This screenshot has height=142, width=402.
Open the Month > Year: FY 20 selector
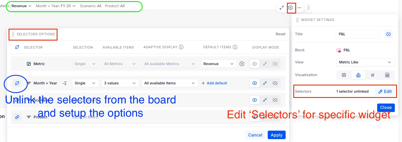(56, 6)
